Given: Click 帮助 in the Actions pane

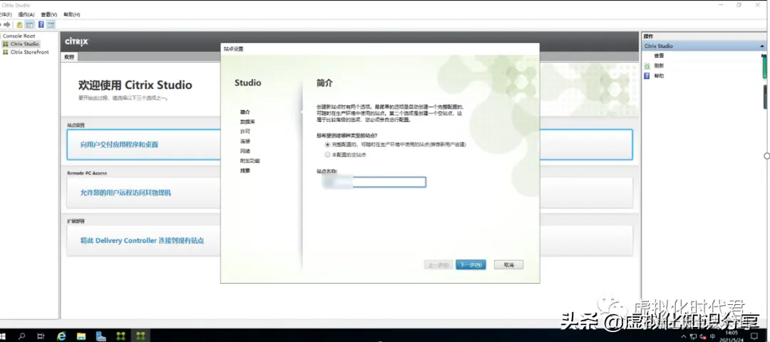Looking at the screenshot, I should tap(659, 76).
